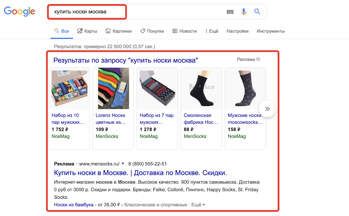The image size is (349, 216).
Task: Open the Мужские носки moscowsocks product link
Action: [x=245, y=119]
